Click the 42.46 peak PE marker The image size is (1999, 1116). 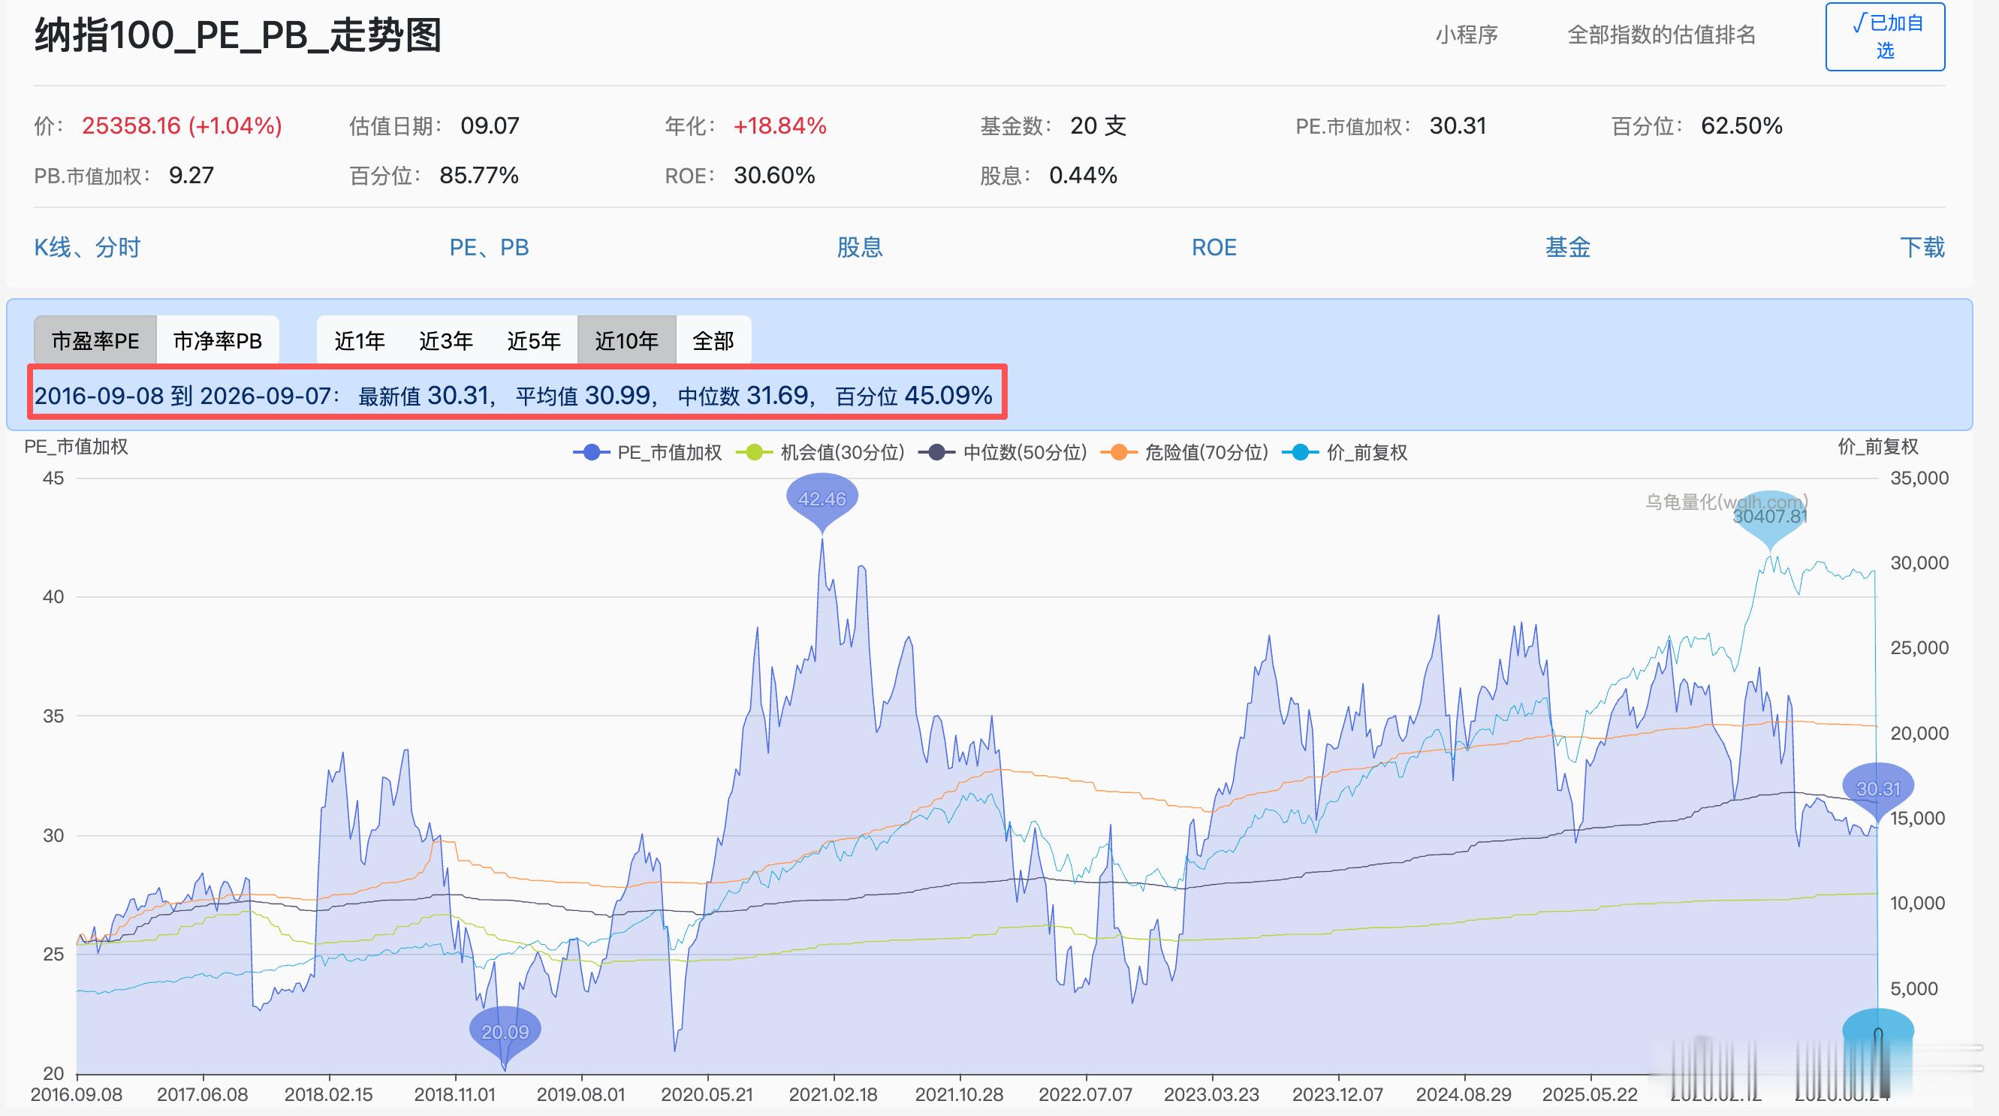(822, 499)
